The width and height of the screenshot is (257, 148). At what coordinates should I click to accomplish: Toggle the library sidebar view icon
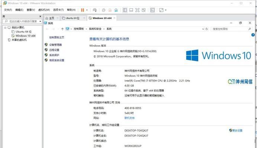pos(125,10)
